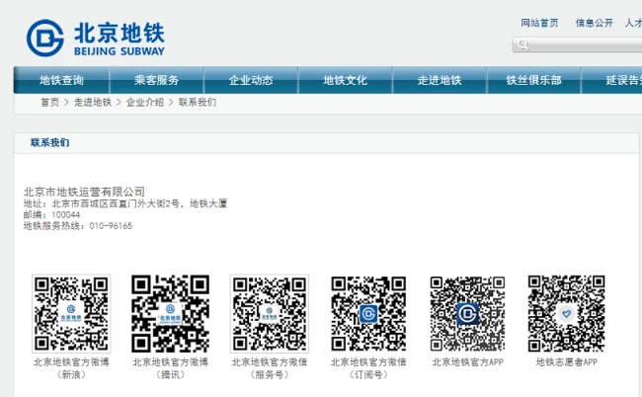This screenshot has height=397, width=642.
Task: Click the official APP QR code
Action: [467, 313]
